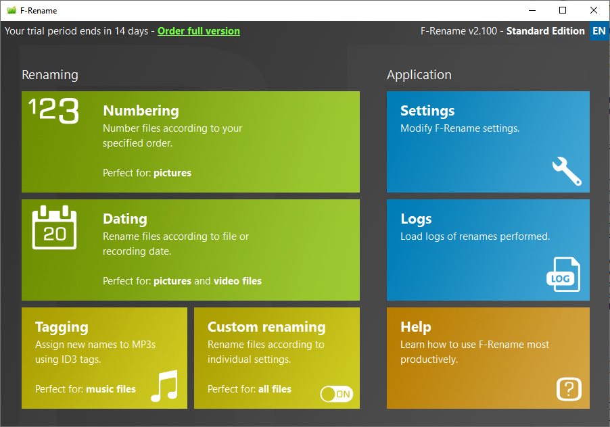
Task: Click the Application section heading
Action: point(419,75)
